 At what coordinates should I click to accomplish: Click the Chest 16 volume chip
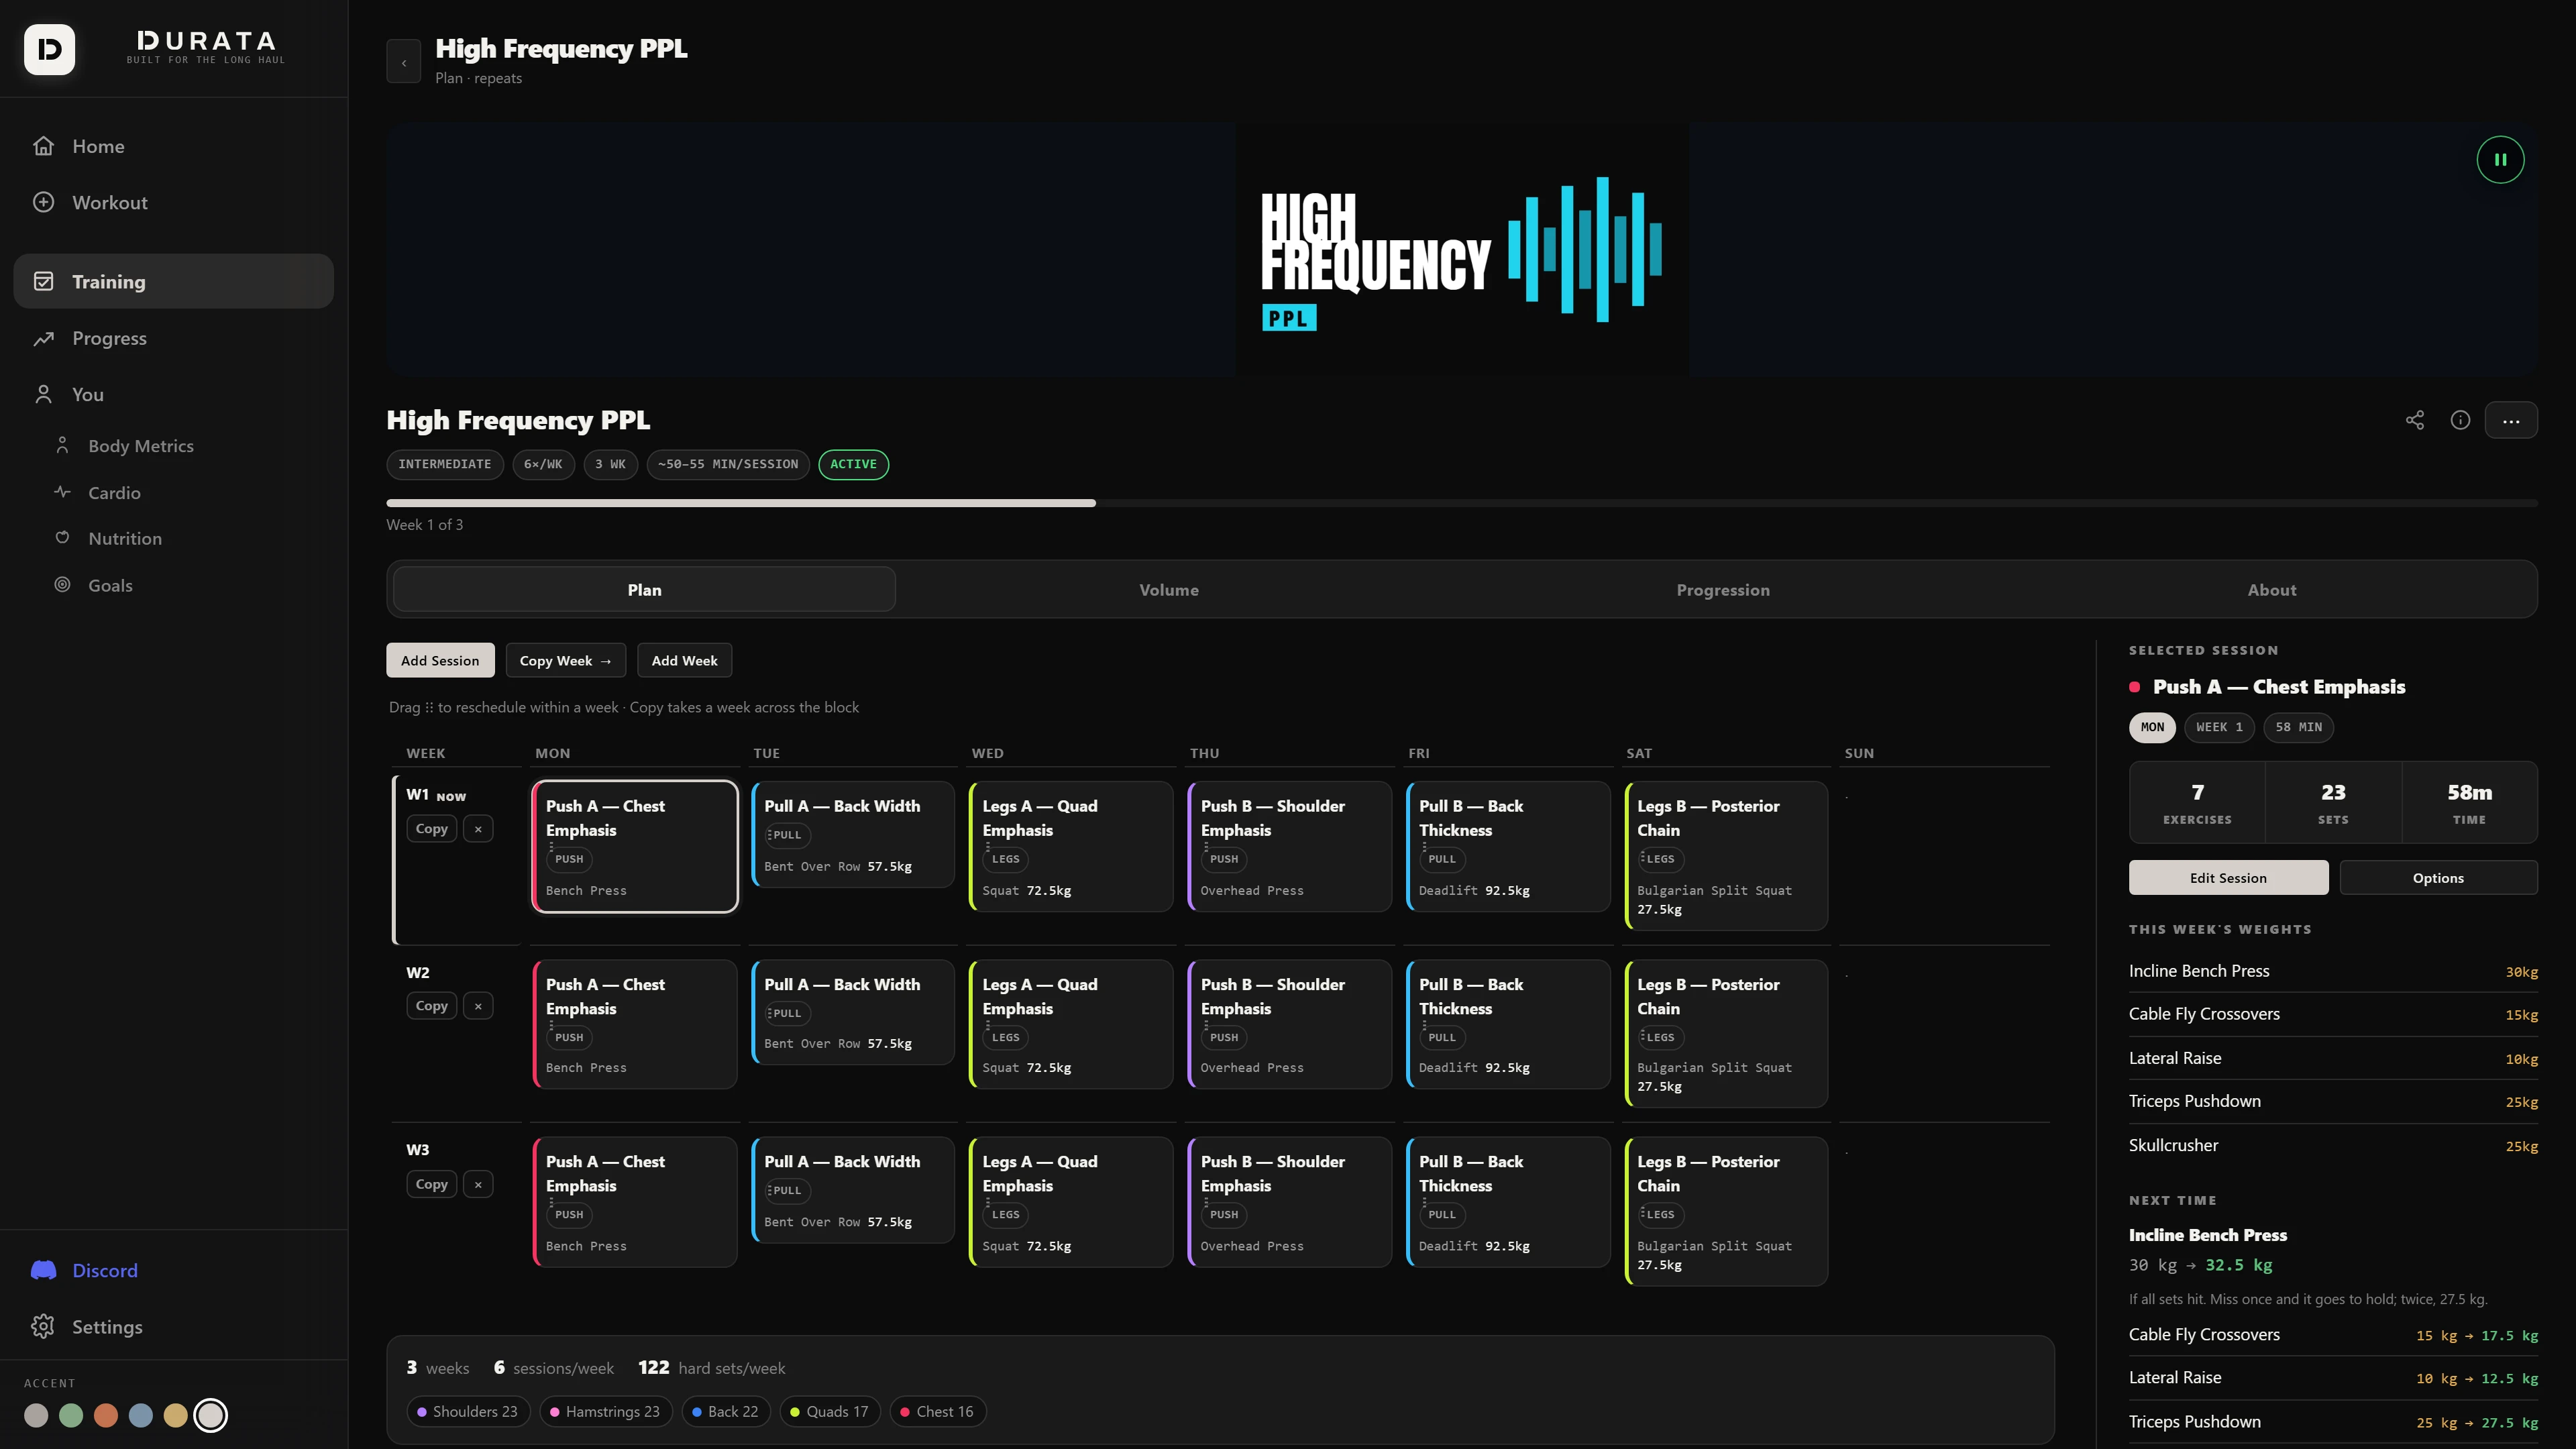(937, 1411)
